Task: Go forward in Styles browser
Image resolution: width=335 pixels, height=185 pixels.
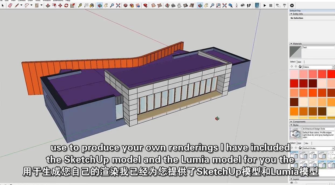Action: 296,148
